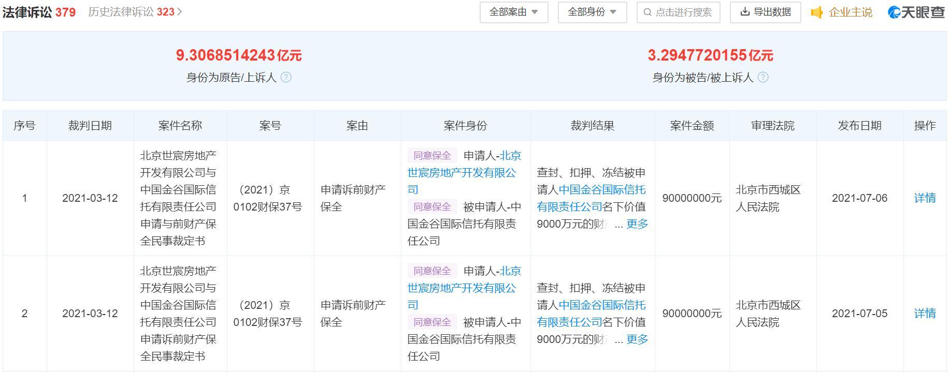Click the 天眼查 logo
Screen dimensions: 950x373
916,12
